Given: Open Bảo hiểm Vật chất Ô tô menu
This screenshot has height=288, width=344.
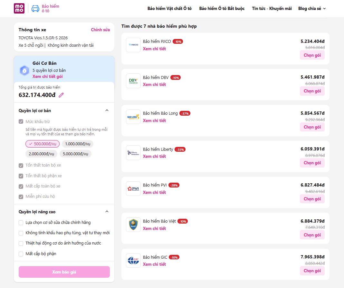Looking at the screenshot, I should click(169, 9).
